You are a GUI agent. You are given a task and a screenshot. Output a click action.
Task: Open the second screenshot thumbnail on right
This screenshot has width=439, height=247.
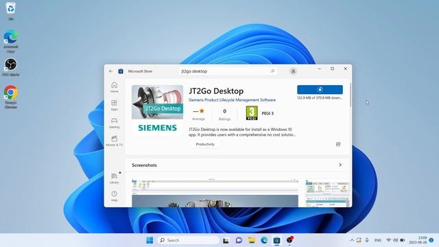click(328, 193)
